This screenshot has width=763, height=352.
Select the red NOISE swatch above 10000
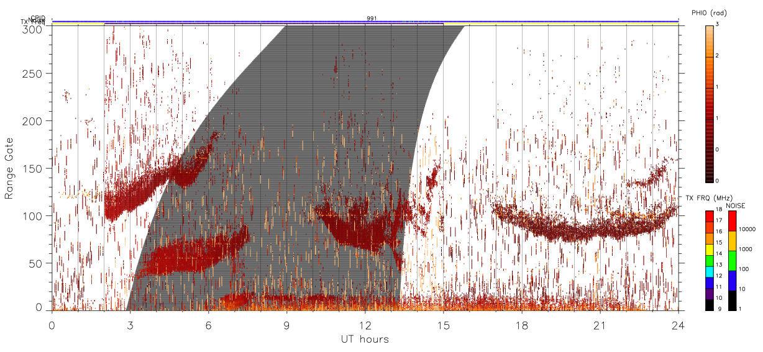[x=733, y=221]
